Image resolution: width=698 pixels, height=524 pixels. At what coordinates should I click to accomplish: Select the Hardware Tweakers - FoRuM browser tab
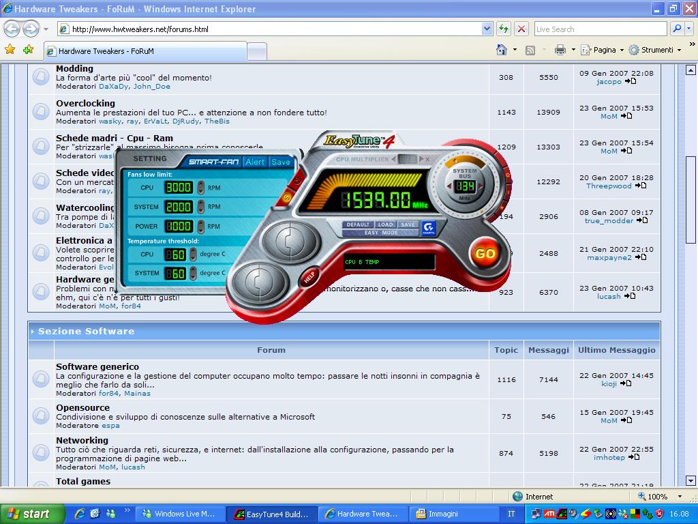(x=145, y=50)
